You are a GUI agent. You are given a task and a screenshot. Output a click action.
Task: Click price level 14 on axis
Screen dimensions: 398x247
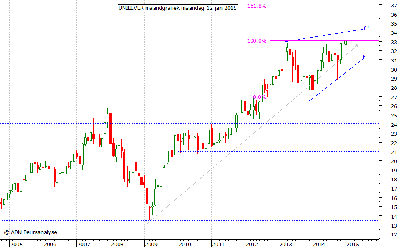click(394, 217)
